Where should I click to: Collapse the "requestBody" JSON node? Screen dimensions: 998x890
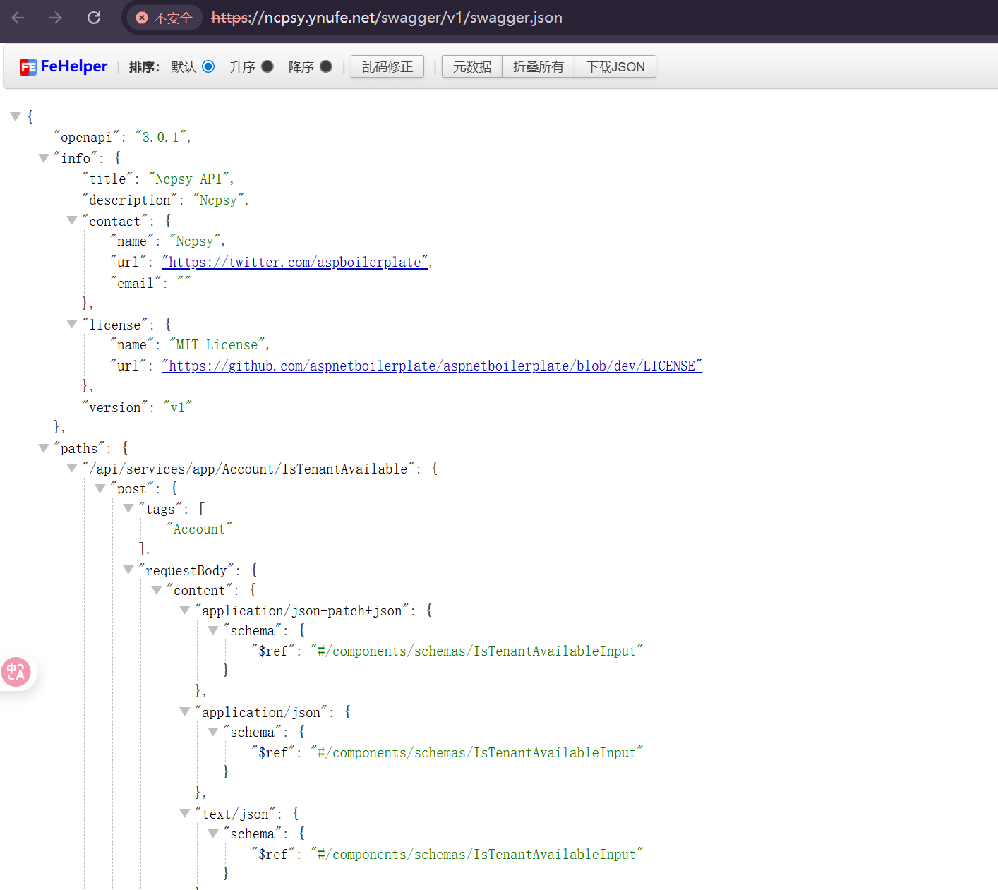(x=128, y=570)
